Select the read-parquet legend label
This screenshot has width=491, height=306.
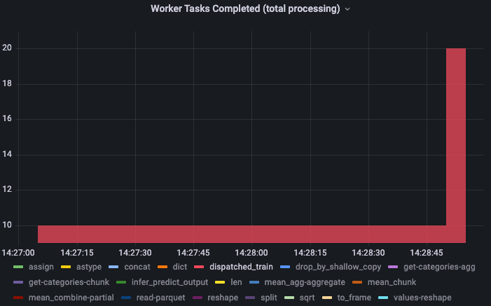160,298
